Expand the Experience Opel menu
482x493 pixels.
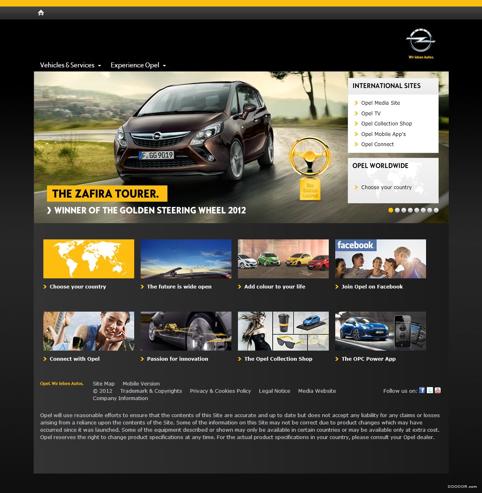pos(138,65)
